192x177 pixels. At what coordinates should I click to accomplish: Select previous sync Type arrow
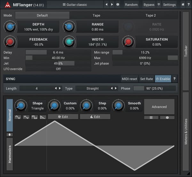pos(112,88)
